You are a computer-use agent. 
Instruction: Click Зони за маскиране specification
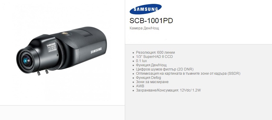[152, 82]
